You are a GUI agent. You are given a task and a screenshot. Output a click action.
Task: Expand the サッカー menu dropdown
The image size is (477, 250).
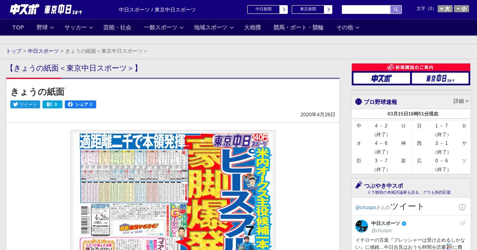click(78, 27)
